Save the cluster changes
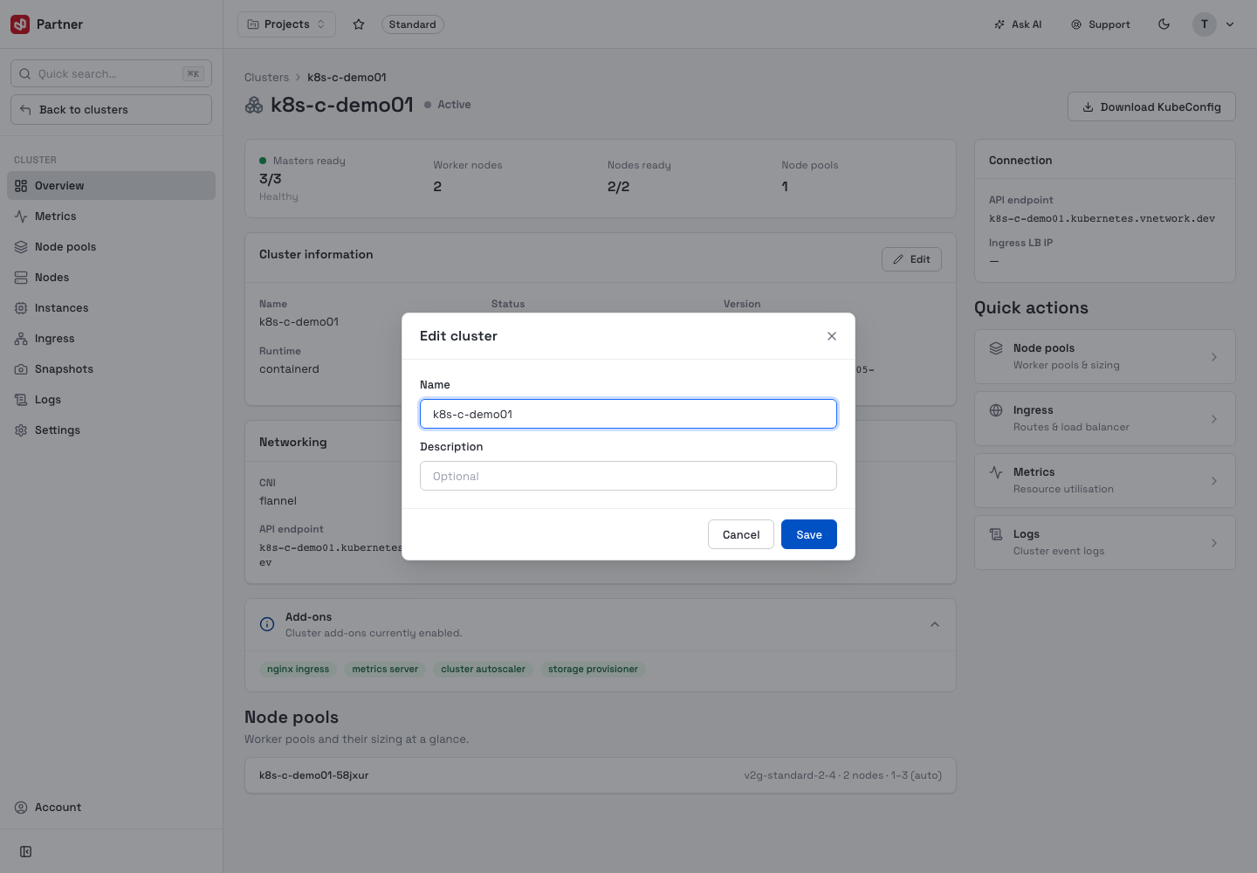1257x873 pixels. [x=809, y=534]
